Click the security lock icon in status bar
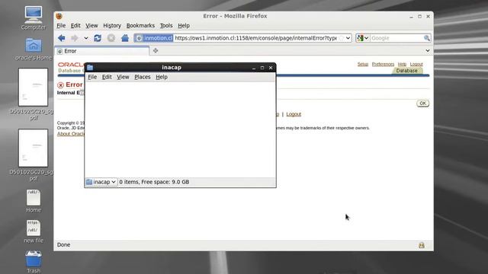This screenshot has width=488, height=274. point(422,245)
